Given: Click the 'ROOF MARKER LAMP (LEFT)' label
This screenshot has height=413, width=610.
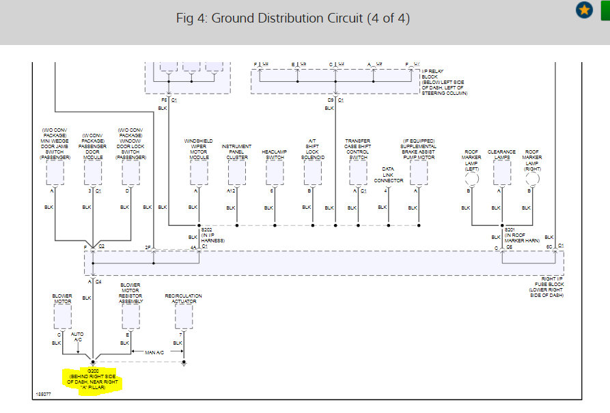Looking at the screenshot, I should [x=471, y=160].
